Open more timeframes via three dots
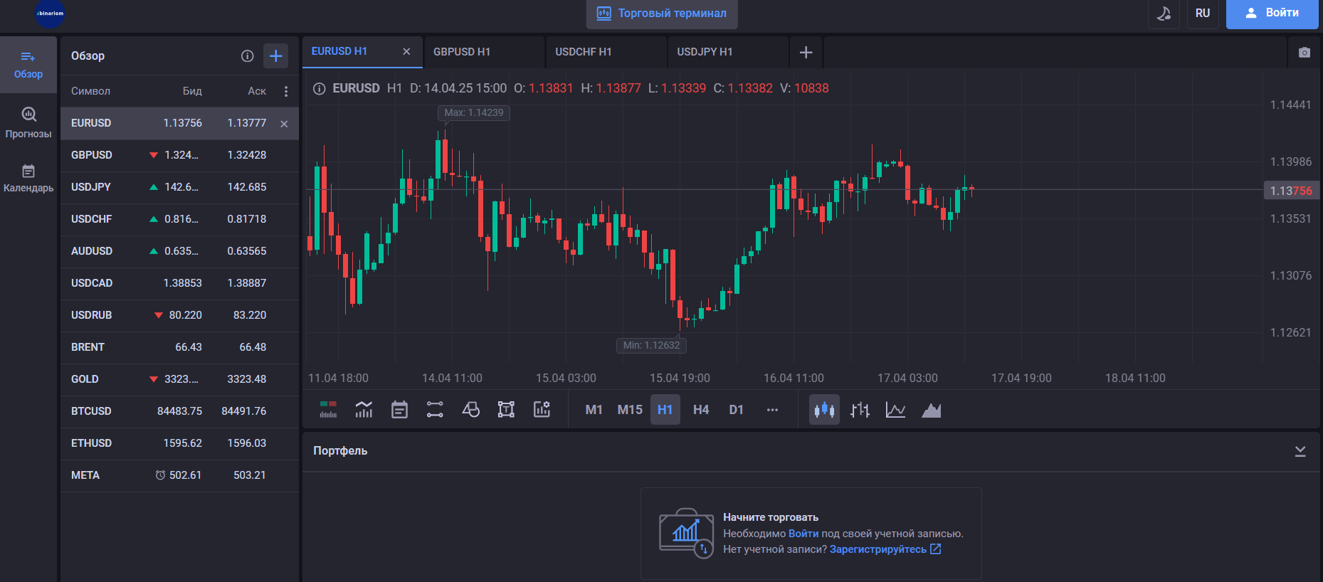 pos(772,410)
